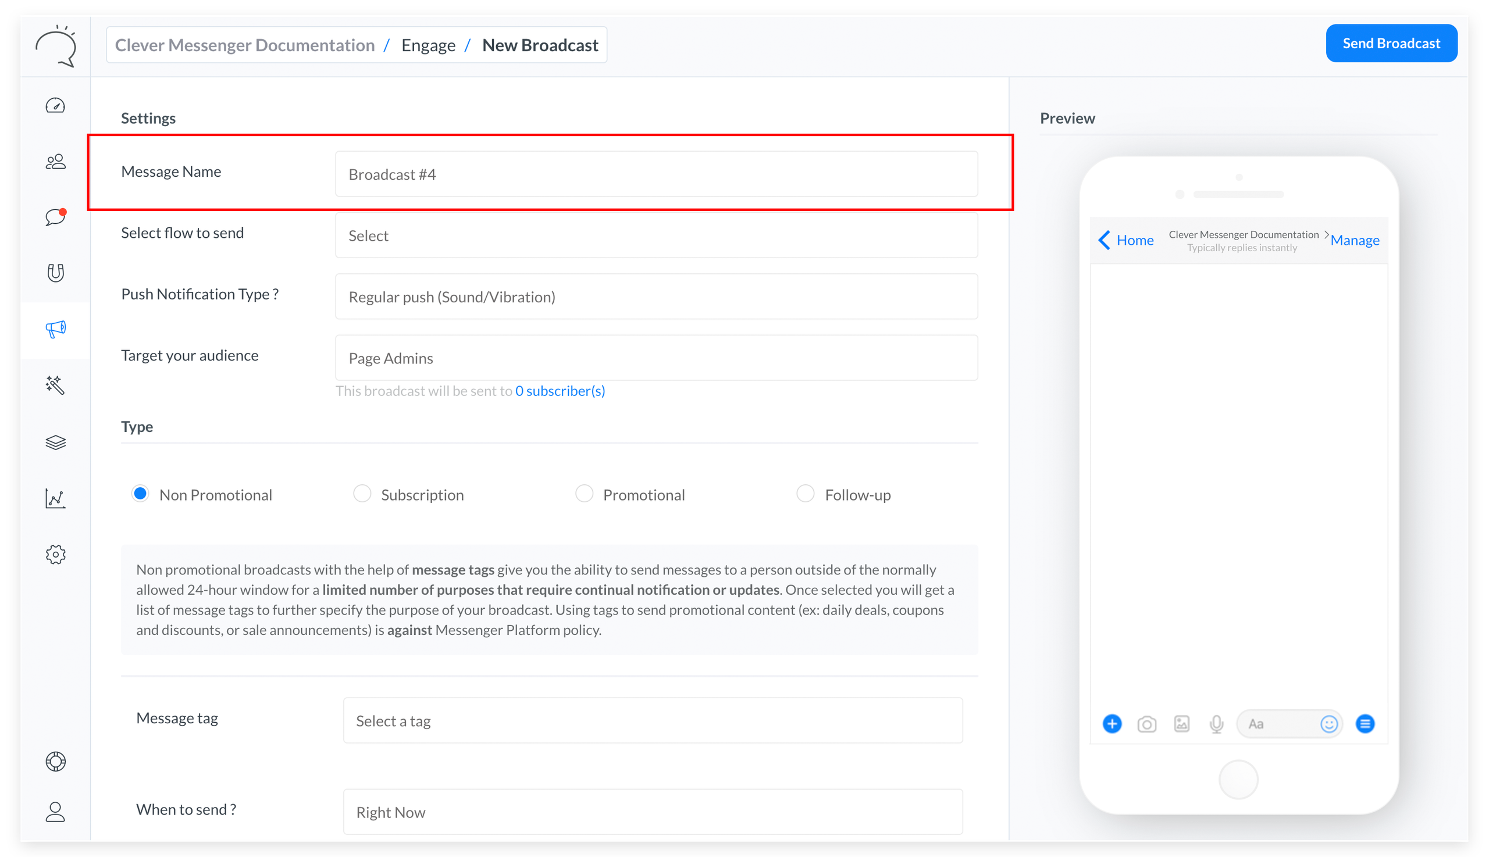Open the analytics chart sidebar icon
1489x857 pixels.
tap(55, 498)
